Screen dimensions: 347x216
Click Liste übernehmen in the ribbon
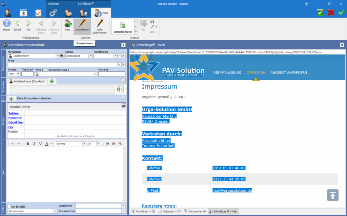(x=100, y=26)
